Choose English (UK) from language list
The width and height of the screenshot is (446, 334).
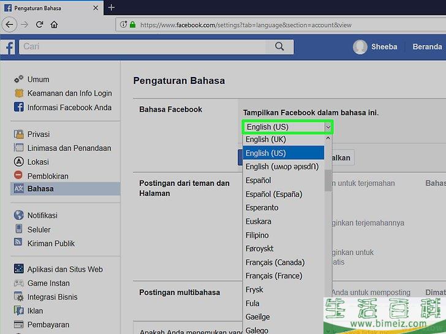[283, 139]
